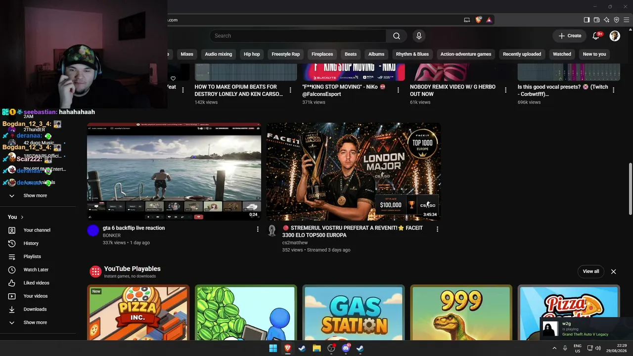This screenshot has height=356, width=633.
Task: Open options for gta 6 backflip video
Action: [x=257, y=229]
